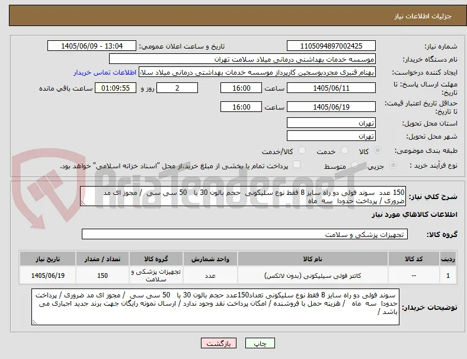The image size is (467, 359).
Task: Click the section heading اطلاعات کالاهای مورد نیاز
Action: [414, 214]
